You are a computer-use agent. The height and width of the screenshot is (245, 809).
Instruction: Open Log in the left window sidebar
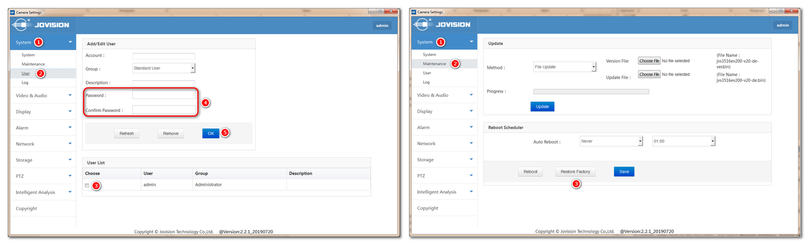click(25, 83)
